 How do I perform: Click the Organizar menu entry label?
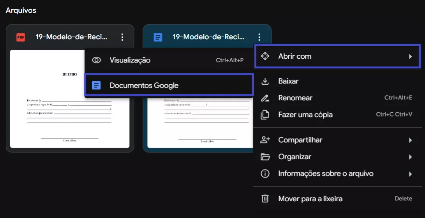tap(295, 157)
